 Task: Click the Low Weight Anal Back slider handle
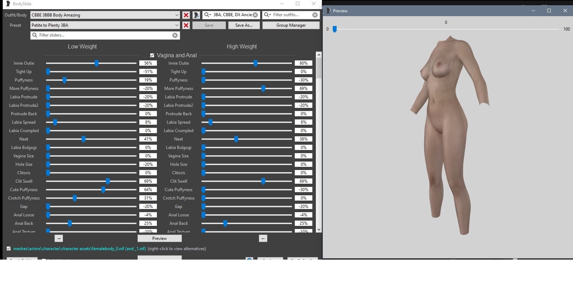coord(70,223)
